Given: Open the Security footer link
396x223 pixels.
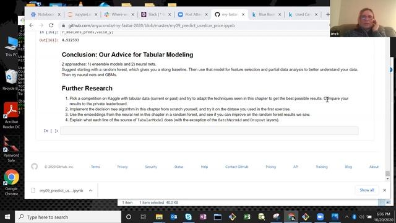Looking at the screenshot, I should (151, 167).
